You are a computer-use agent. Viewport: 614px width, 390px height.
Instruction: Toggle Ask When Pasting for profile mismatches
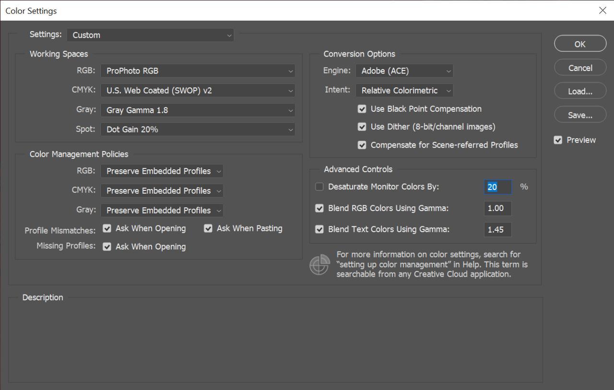coord(208,229)
